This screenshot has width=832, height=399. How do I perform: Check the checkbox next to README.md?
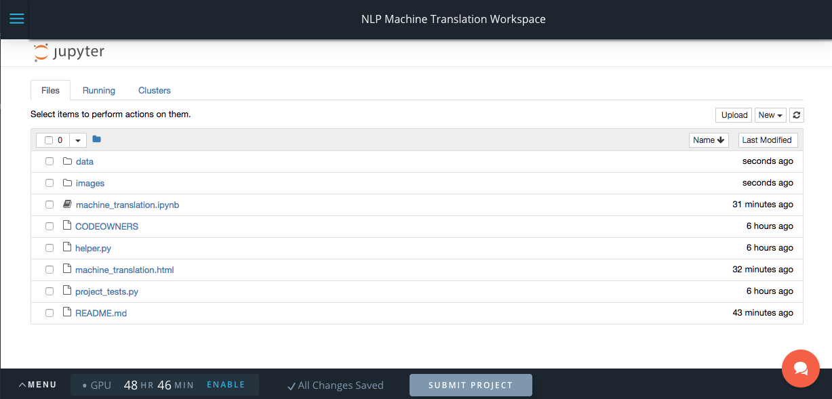pos(49,312)
